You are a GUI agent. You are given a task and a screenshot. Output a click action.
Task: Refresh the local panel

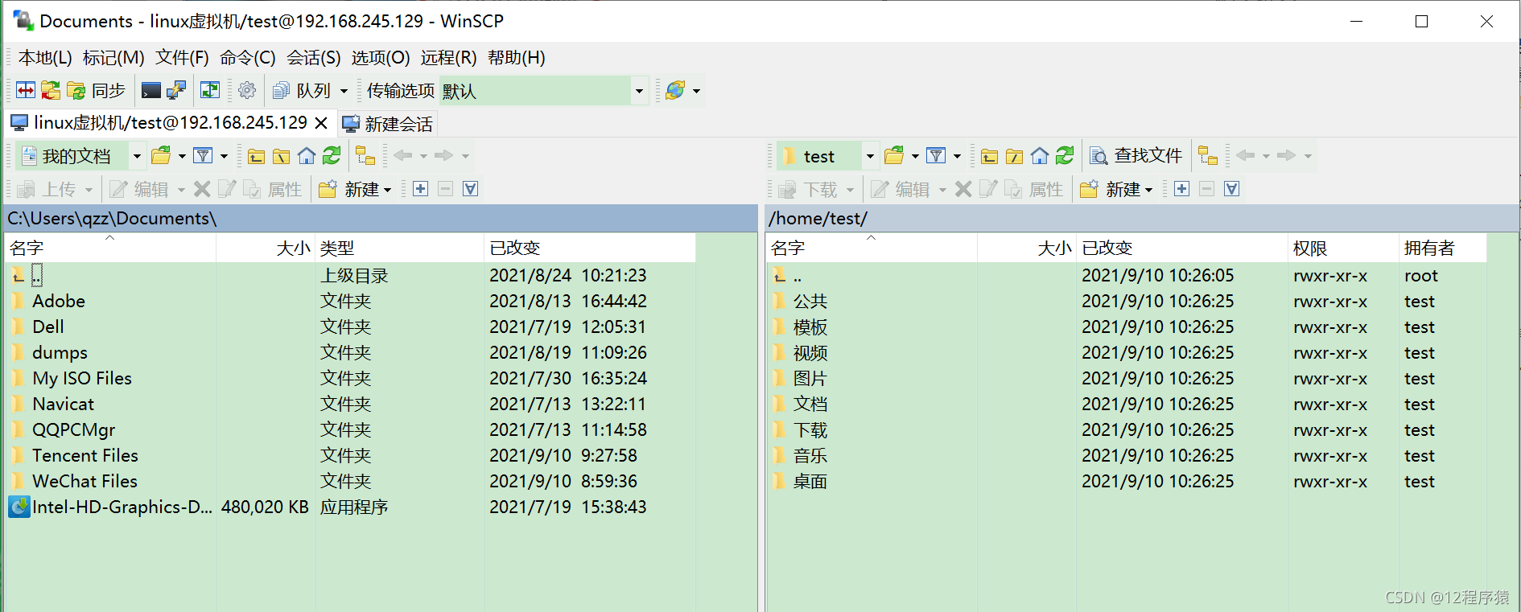coord(332,155)
